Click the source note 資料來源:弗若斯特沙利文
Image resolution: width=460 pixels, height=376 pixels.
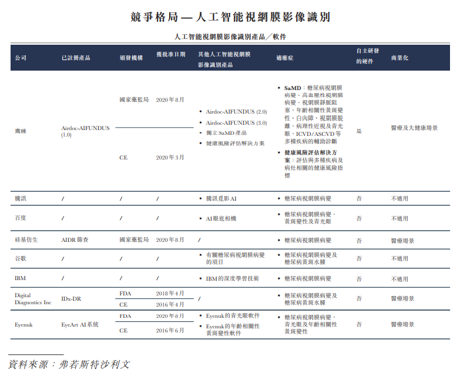tap(69, 365)
